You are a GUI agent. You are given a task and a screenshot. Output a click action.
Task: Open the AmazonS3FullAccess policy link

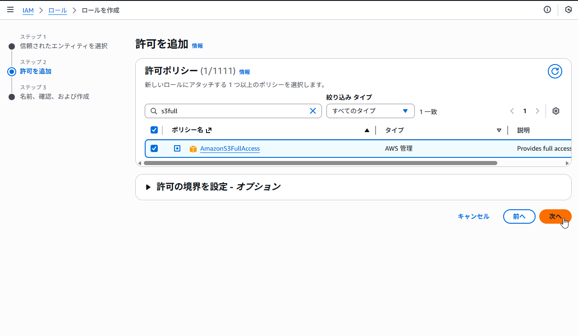coord(230,148)
